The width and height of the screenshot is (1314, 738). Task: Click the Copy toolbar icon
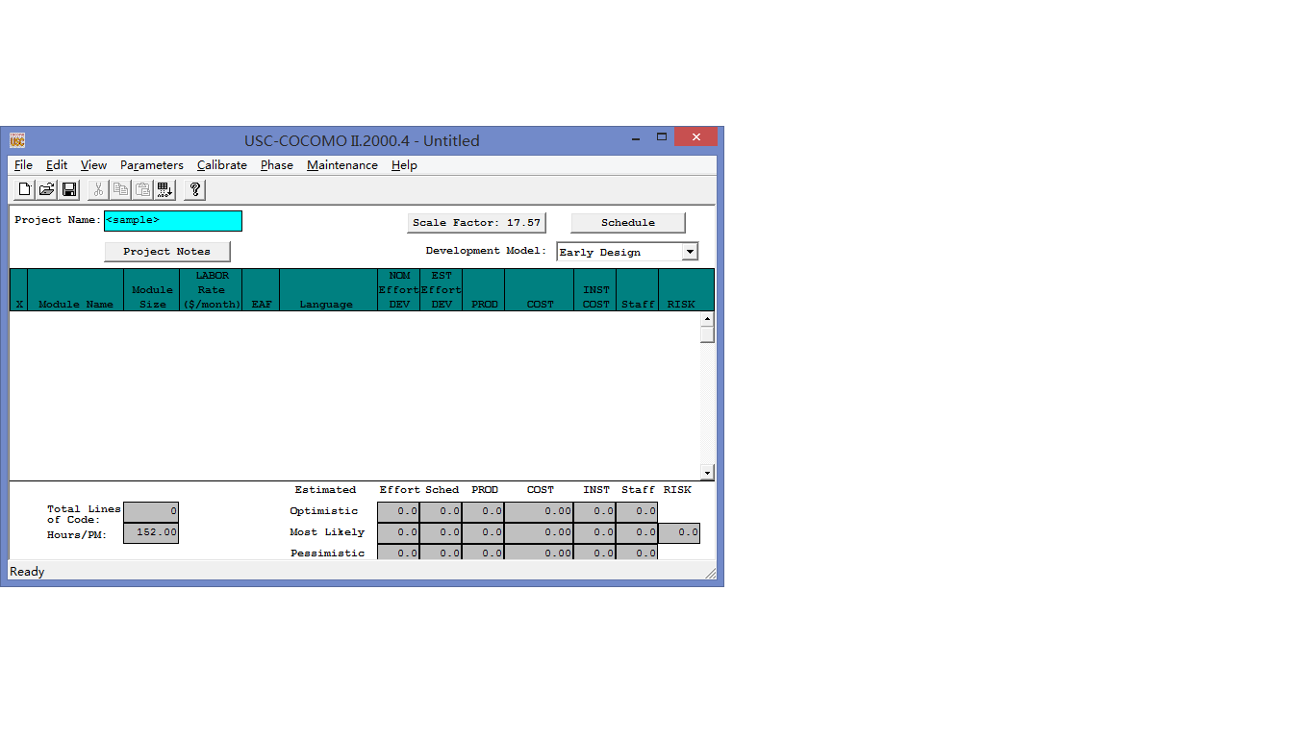[120, 189]
